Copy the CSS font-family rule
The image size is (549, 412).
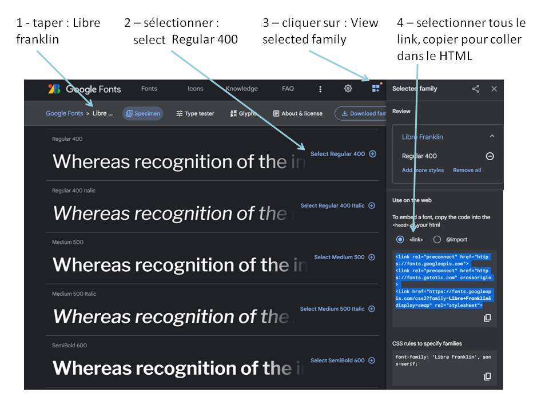click(x=487, y=377)
